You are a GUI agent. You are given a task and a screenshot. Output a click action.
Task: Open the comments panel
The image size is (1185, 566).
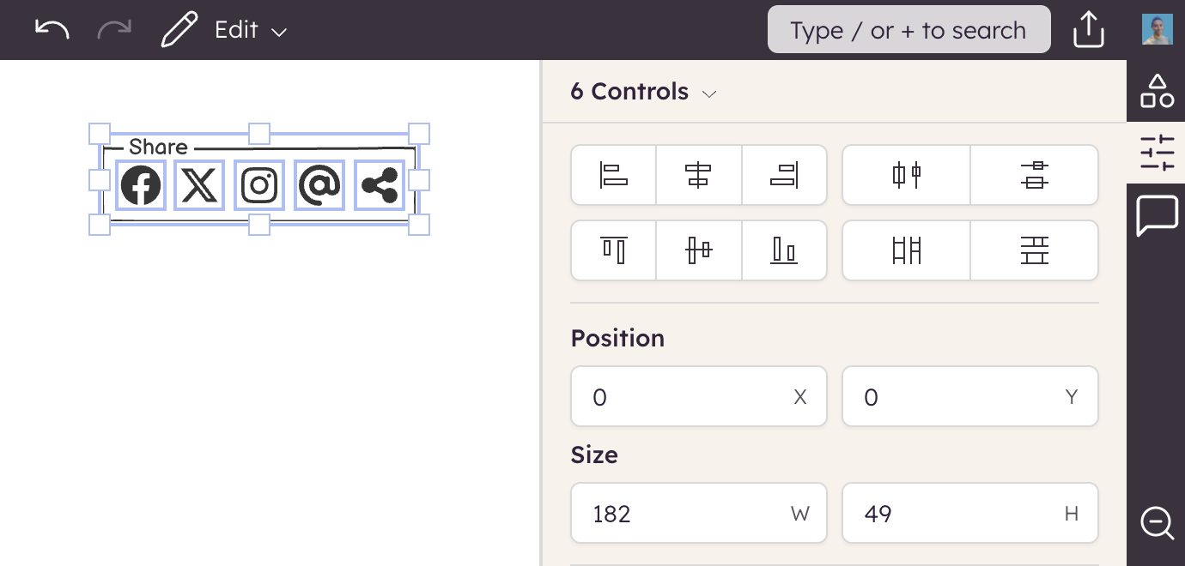[x=1157, y=215]
